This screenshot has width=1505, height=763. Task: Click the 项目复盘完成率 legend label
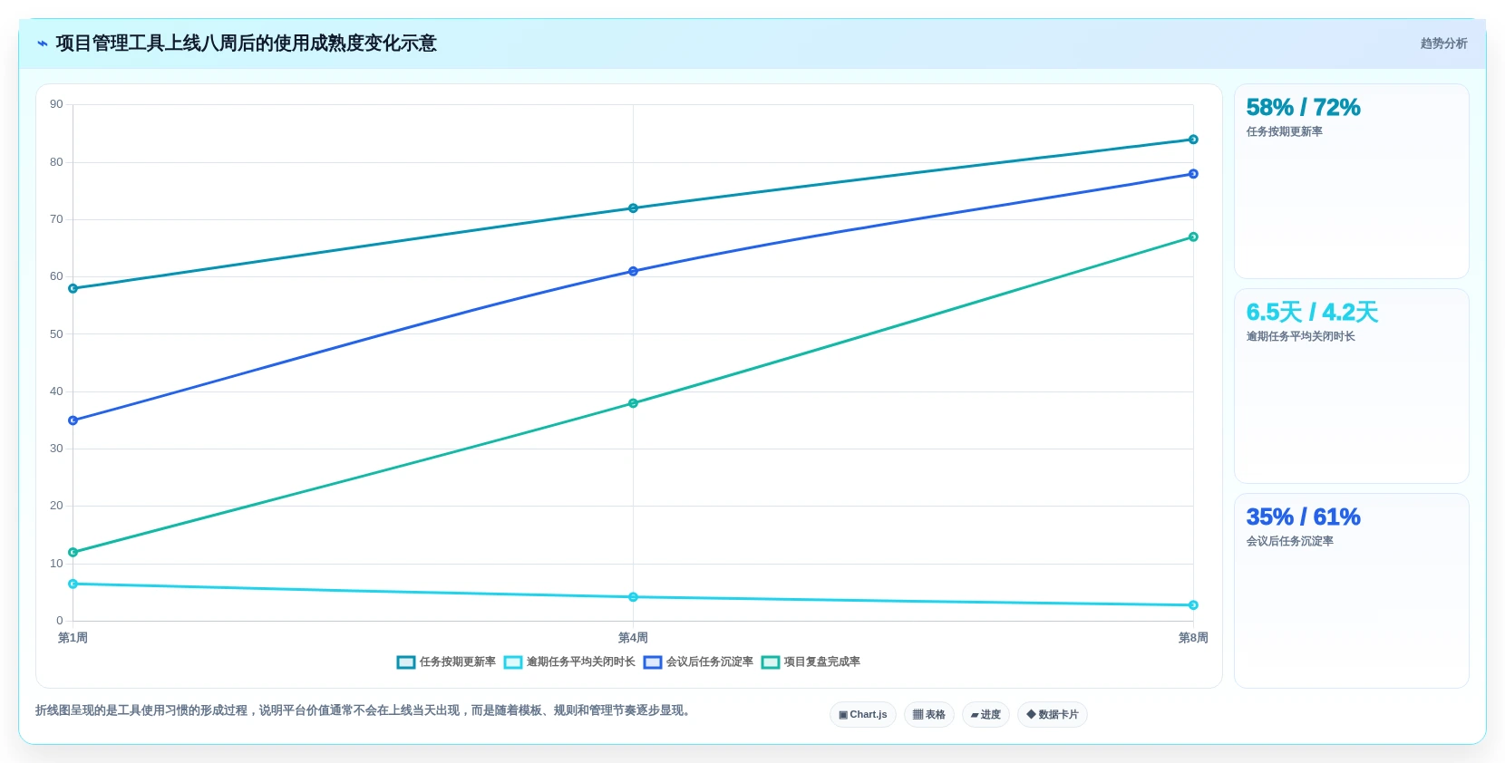point(822,662)
